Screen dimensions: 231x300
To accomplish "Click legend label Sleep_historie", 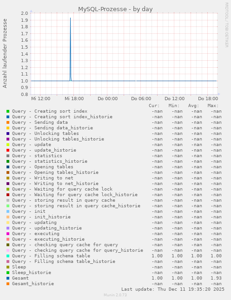I will 32,273.
